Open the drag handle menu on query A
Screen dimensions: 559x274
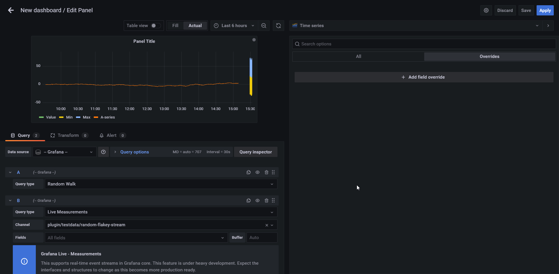coord(273,172)
